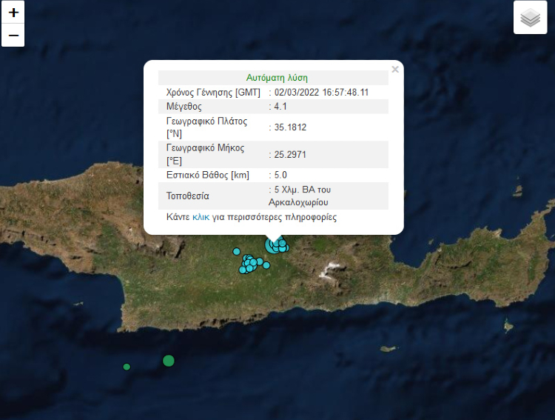The height and width of the screenshot is (420, 555).
Task: Select the large green earthquake marker offshore
Action: click(x=169, y=361)
